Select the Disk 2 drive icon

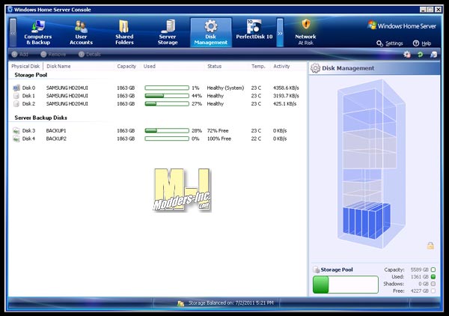click(x=16, y=103)
